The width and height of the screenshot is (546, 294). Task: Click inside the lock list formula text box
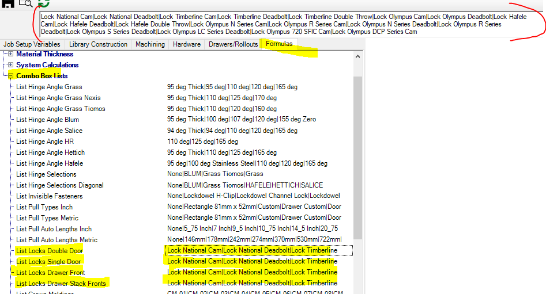(291, 24)
